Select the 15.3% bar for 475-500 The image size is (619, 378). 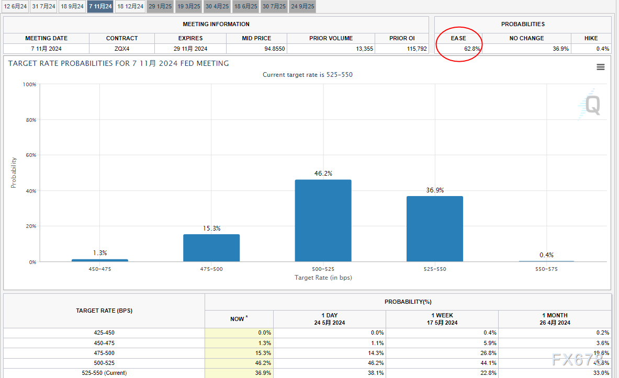211,248
